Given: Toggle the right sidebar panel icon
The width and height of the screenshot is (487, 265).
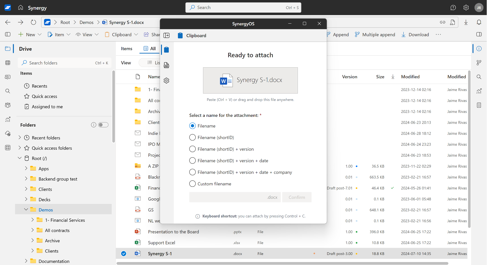Looking at the screenshot, I should pos(479,35).
